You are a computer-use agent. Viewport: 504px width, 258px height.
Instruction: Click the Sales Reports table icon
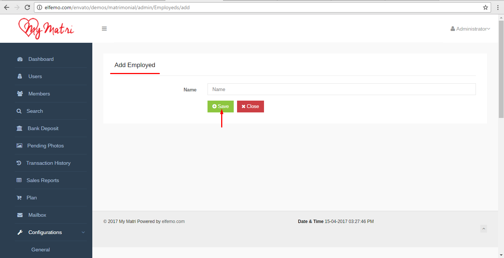[x=19, y=180]
